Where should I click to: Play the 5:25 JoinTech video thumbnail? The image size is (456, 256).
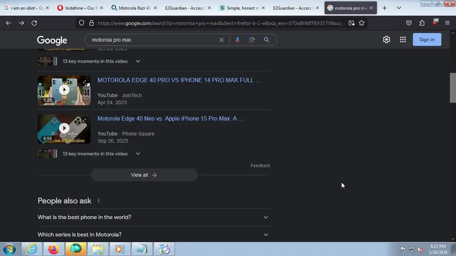(64, 90)
